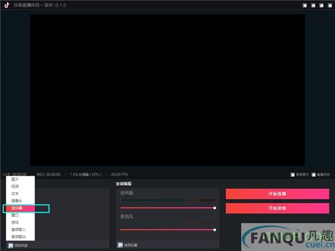The height and width of the screenshot is (251, 335).
Task: Click the second of four title bar icons
Action: click(313, 6)
